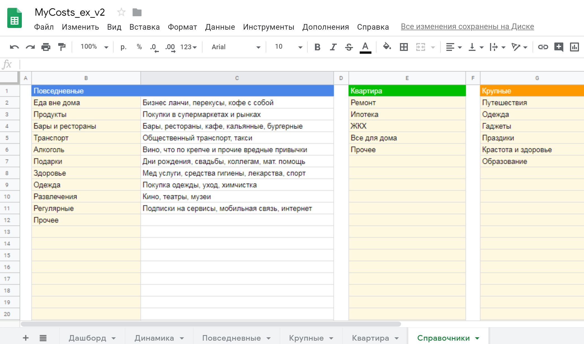
Task: Click the merge cells icon
Action: coord(420,47)
